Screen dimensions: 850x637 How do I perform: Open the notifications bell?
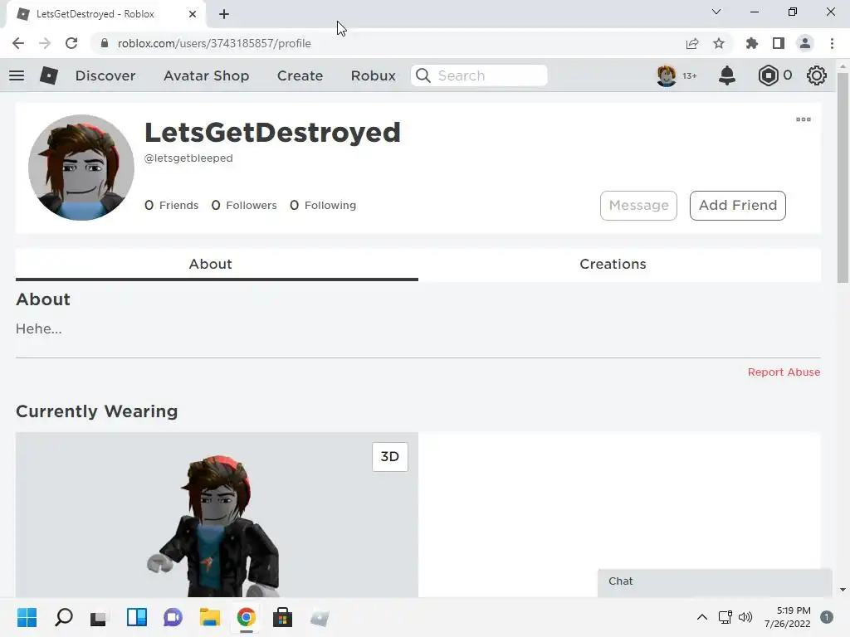(x=726, y=75)
